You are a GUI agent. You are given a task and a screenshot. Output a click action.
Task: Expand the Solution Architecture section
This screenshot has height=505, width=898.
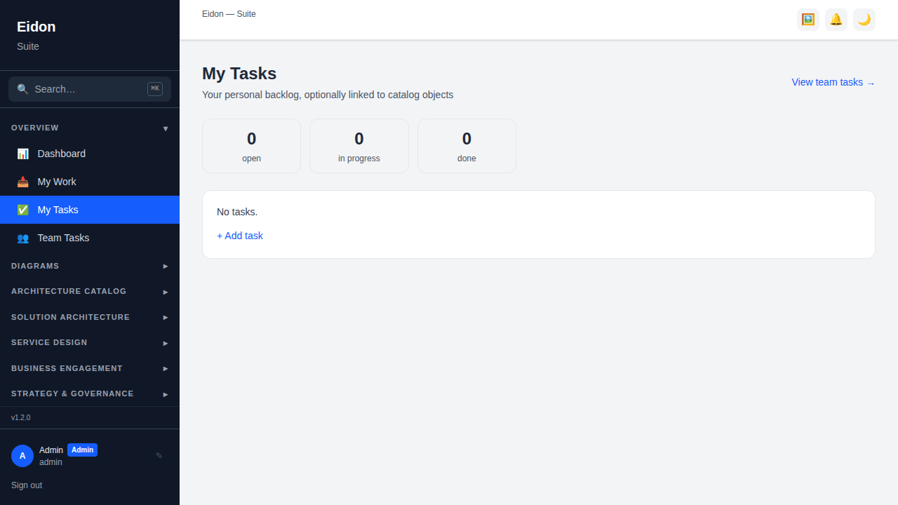(x=90, y=317)
